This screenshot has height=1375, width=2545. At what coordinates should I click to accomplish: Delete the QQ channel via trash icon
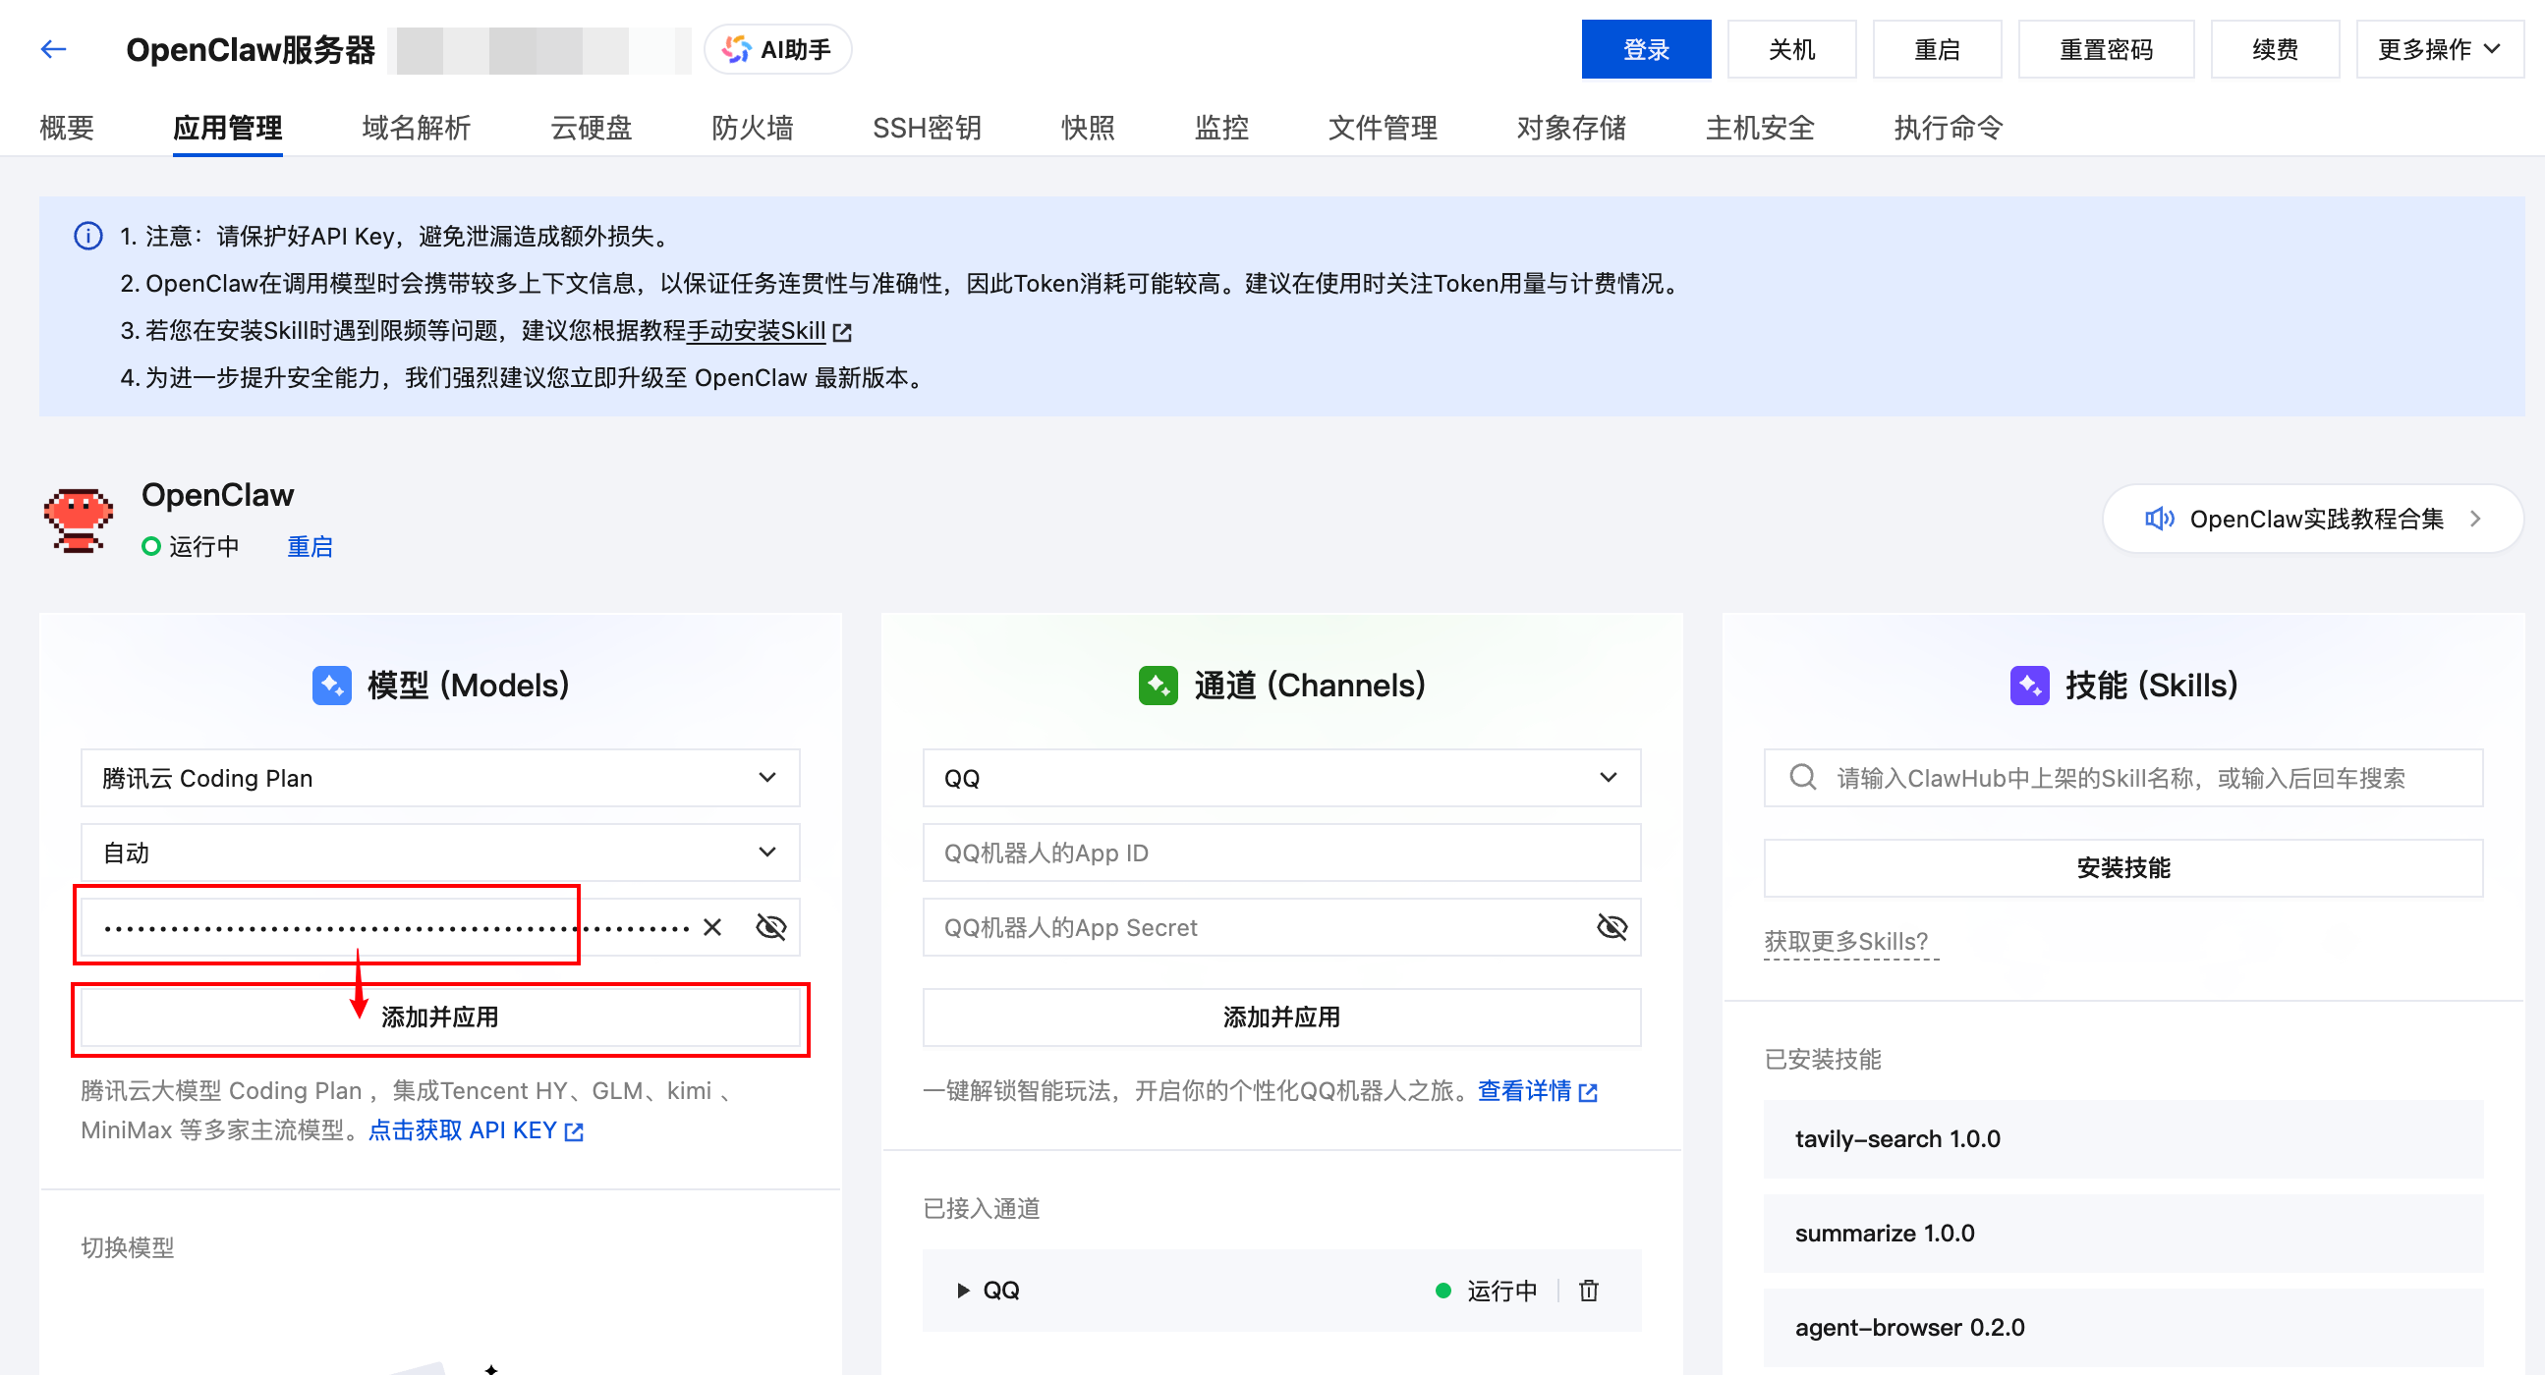point(1589,1291)
